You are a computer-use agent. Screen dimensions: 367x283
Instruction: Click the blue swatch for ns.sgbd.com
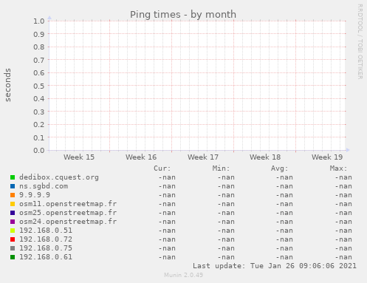[13, 186]
